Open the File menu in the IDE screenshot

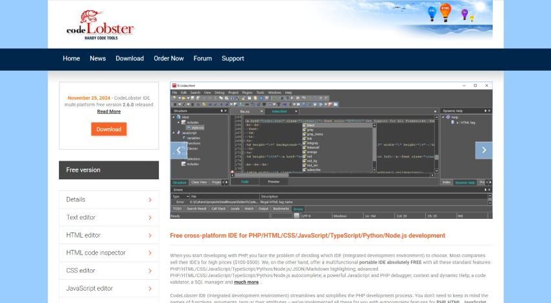click(174, 93)
